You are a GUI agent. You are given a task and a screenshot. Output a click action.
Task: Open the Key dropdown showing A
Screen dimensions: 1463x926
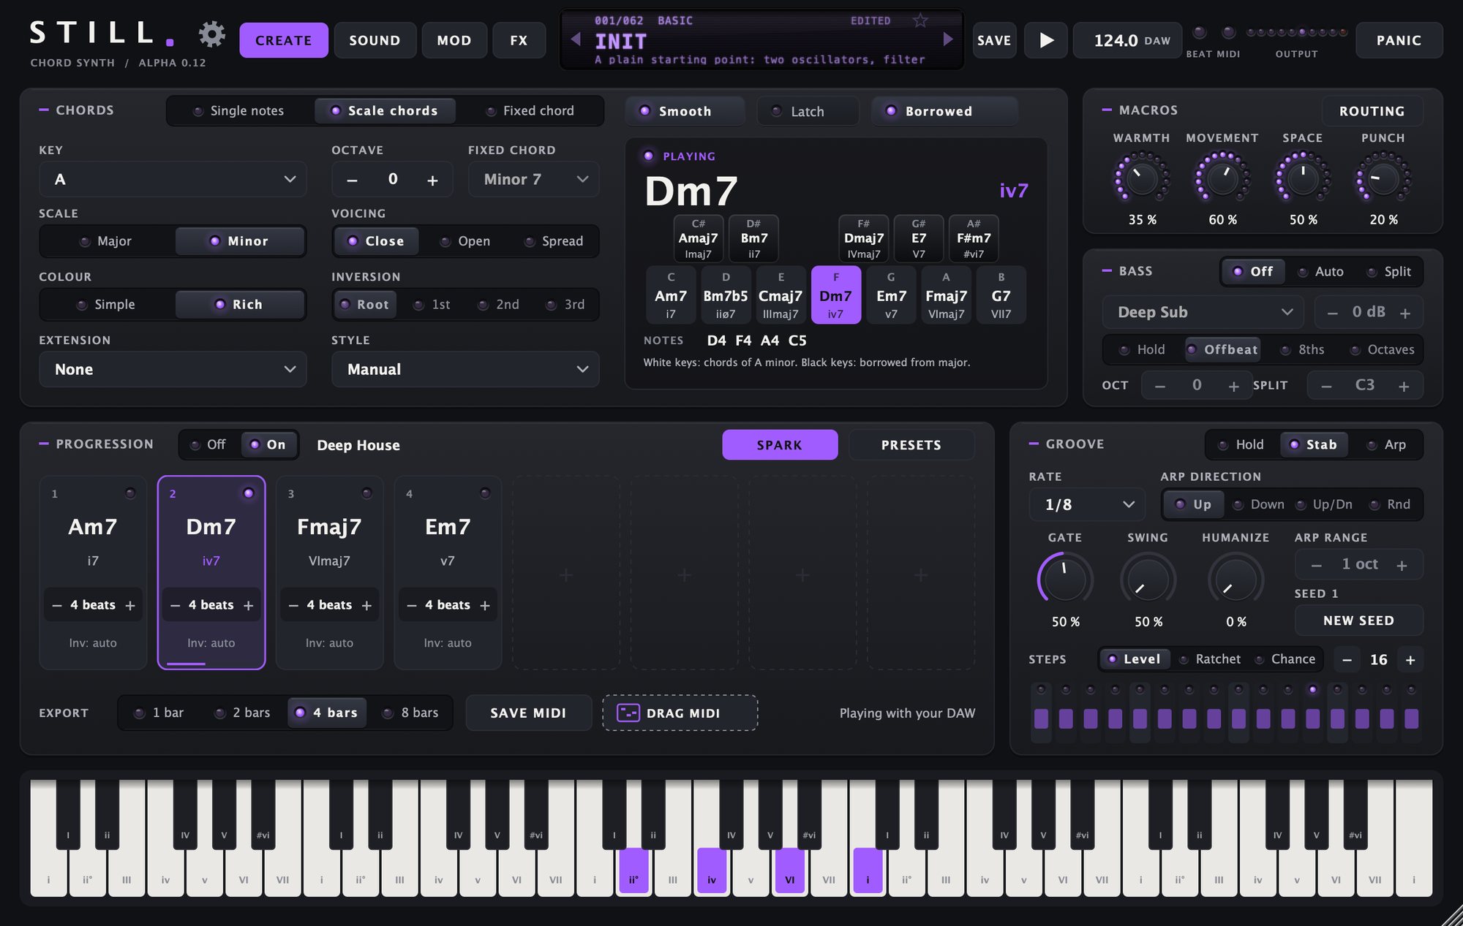coord(173,179)
